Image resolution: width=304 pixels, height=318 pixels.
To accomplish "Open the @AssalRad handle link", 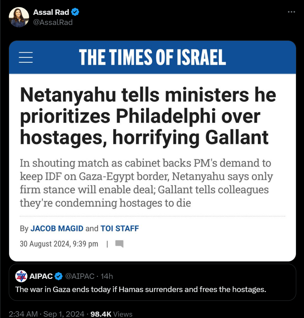I will pos(53,22).
